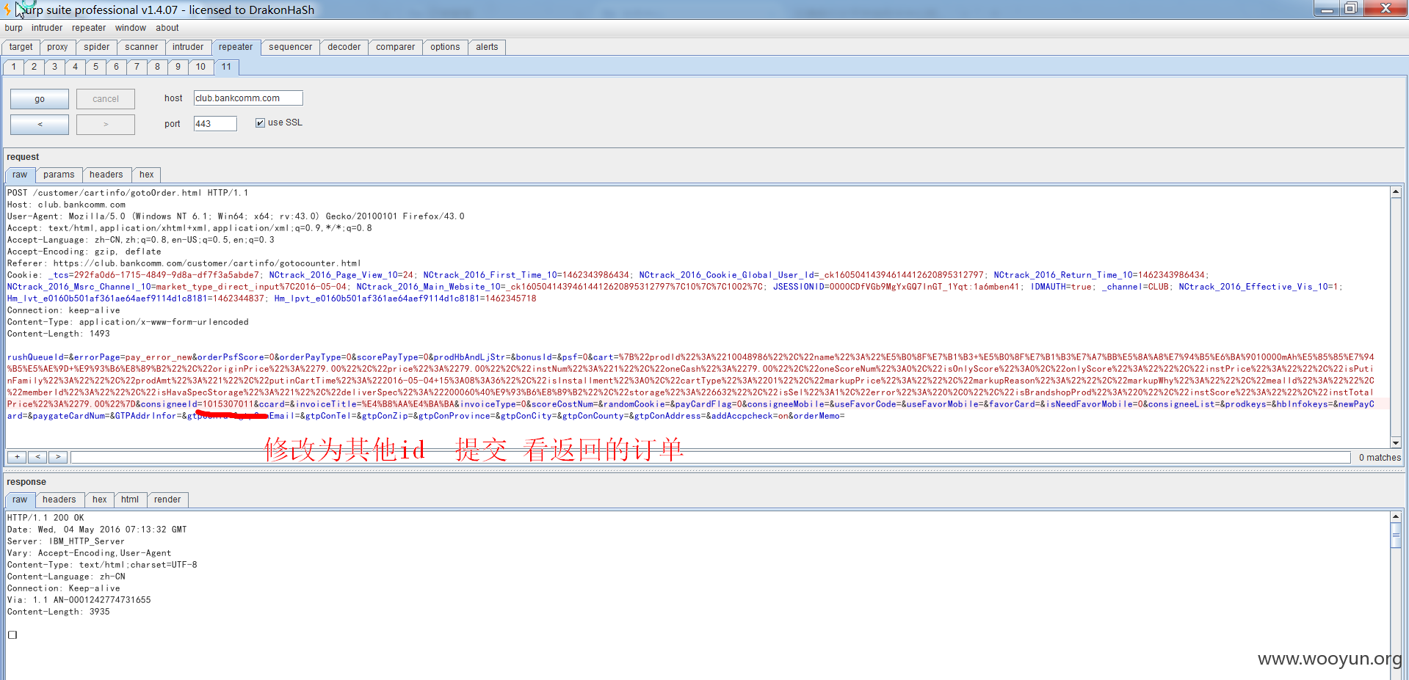
Task: Toggle the use SSL checkbox
Action: (260, 123)
